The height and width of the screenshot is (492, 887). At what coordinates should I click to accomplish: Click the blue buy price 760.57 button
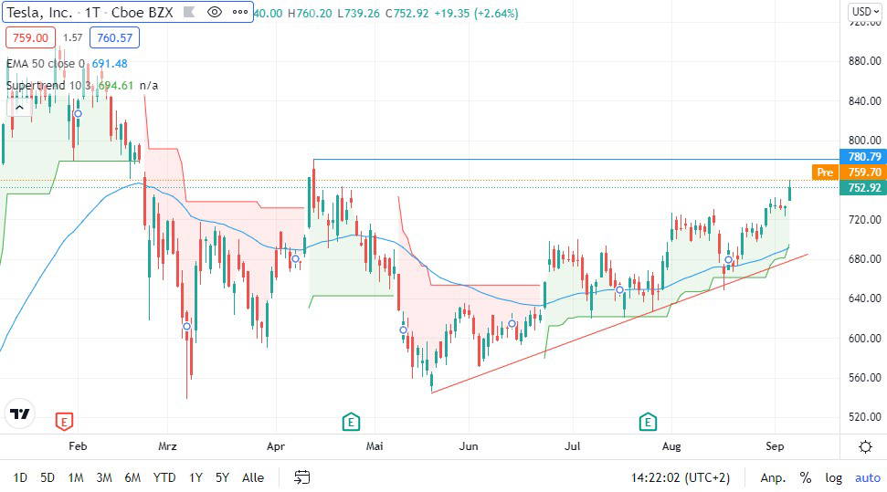(114, 38)
